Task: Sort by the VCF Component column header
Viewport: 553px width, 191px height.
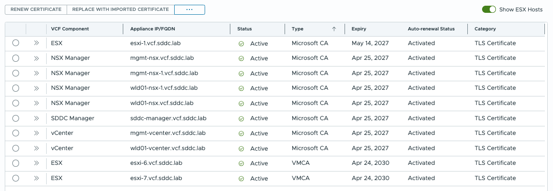Action: click(x=70, y=29)
